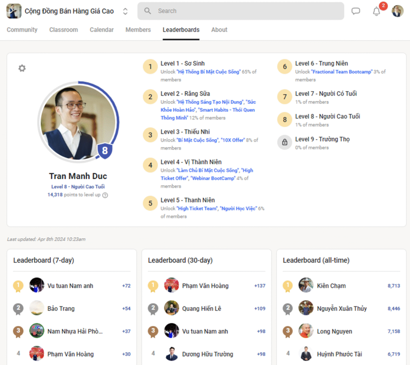Viewport: 410px width, 365px height.
Task: Click Huỳnh Phước Tài's avatar
Action: tap(306, 354)
